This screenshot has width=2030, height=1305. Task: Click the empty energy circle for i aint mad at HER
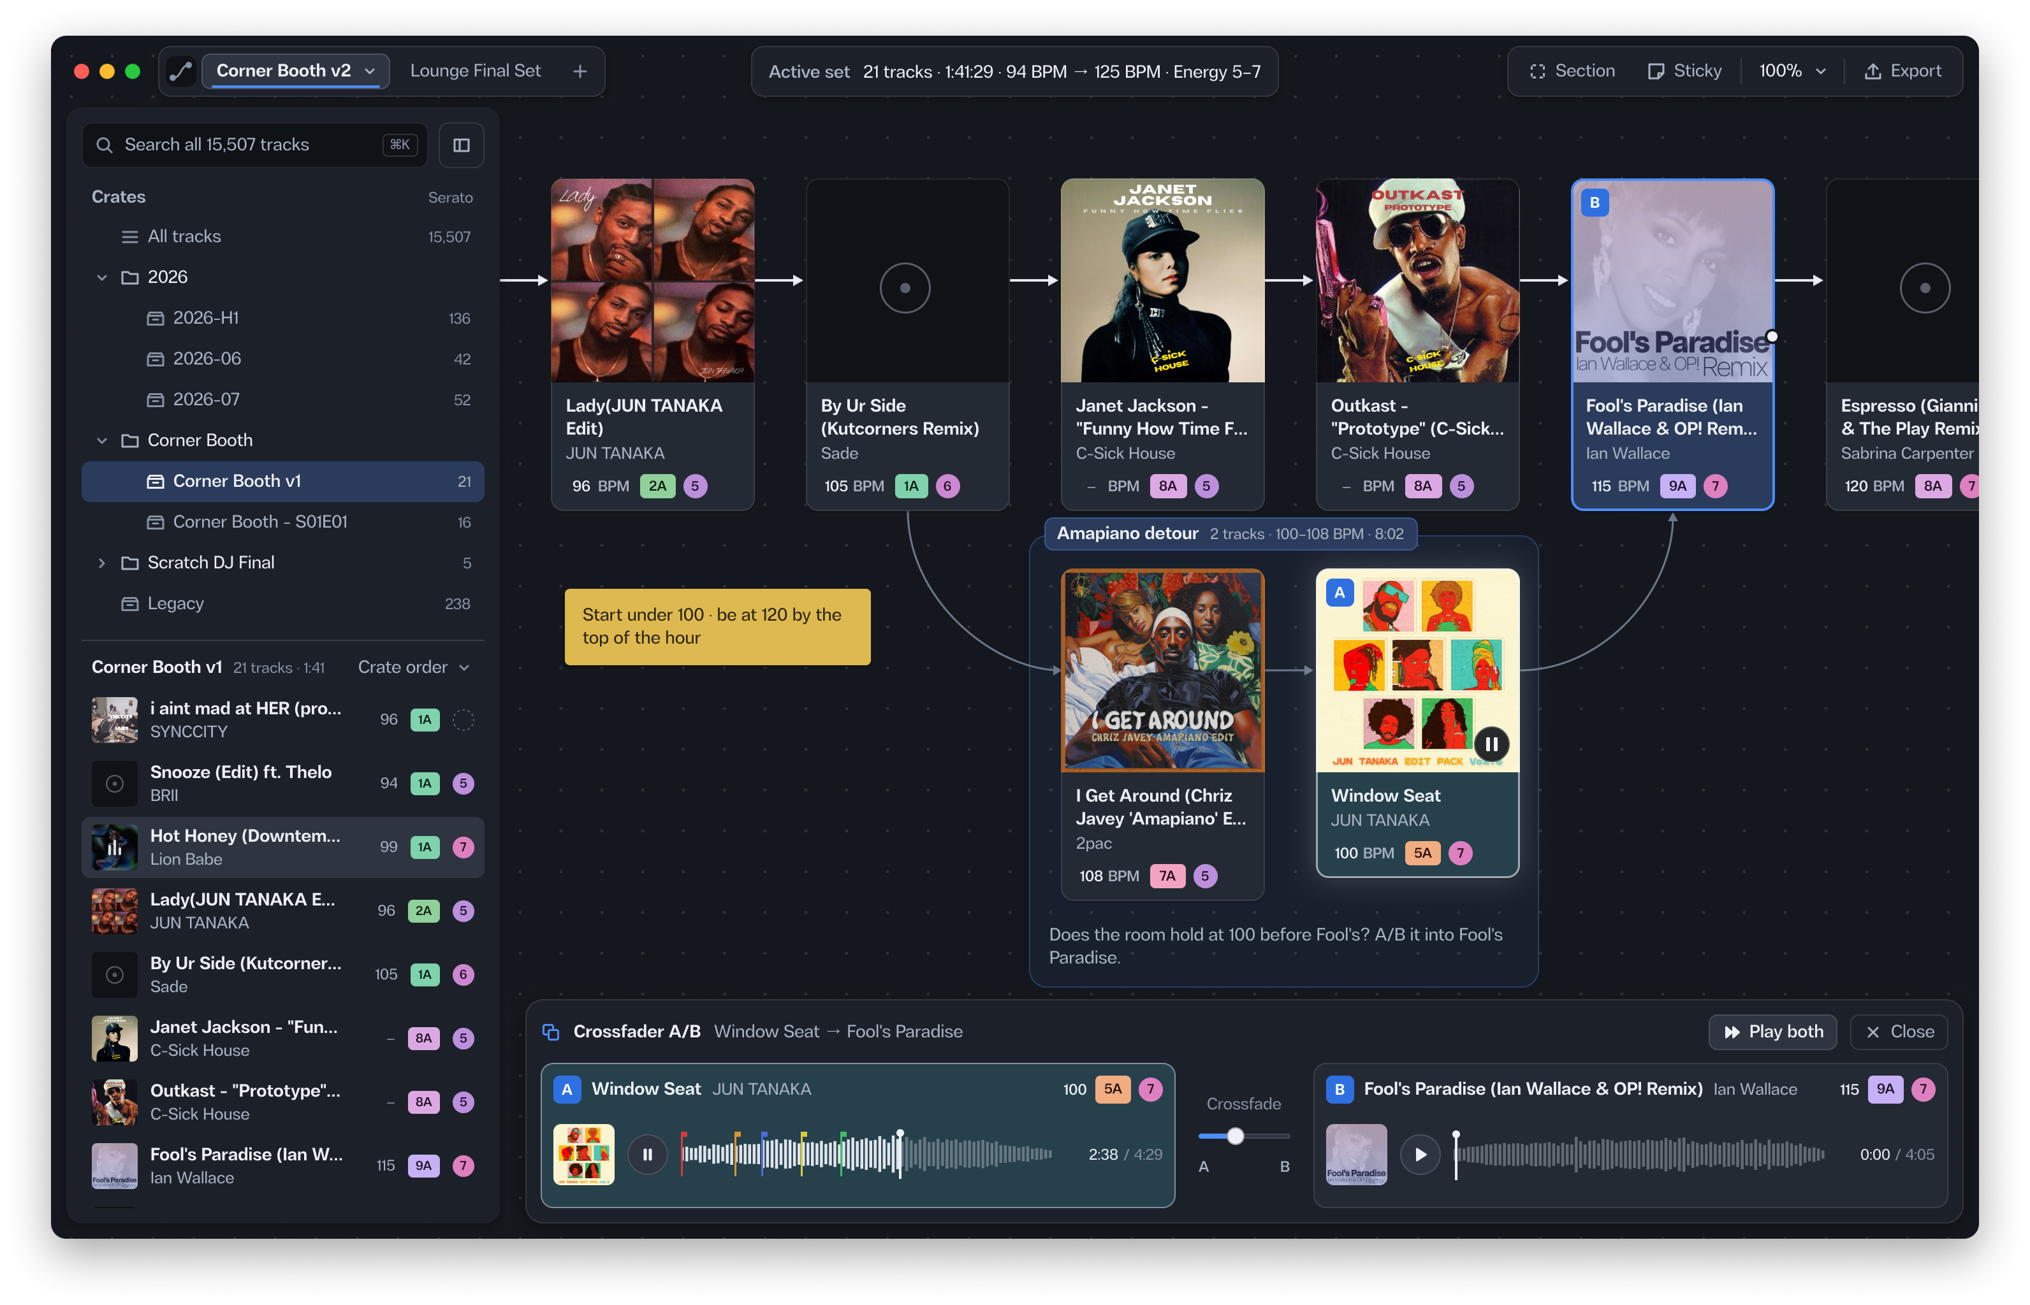(x=463, y=720)
